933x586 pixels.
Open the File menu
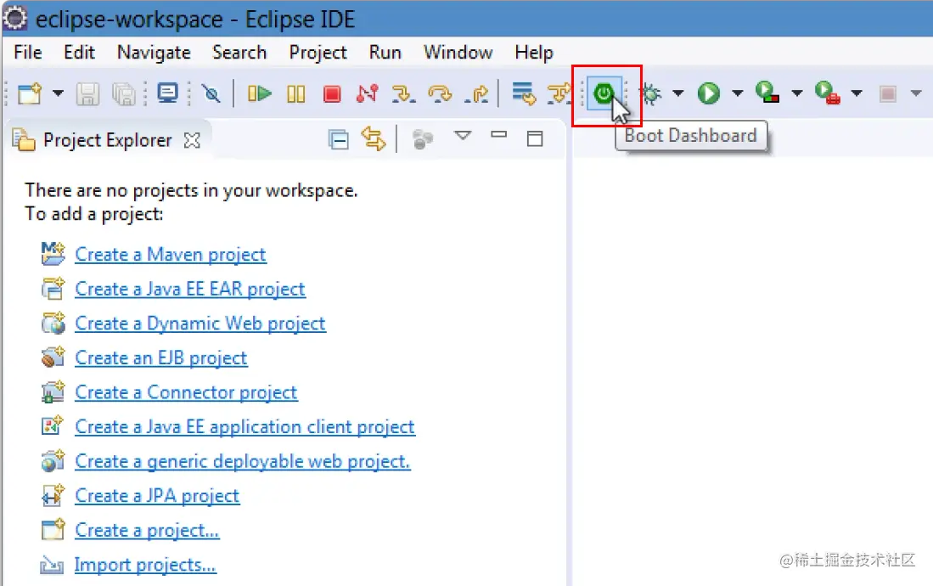pos(27,53)
